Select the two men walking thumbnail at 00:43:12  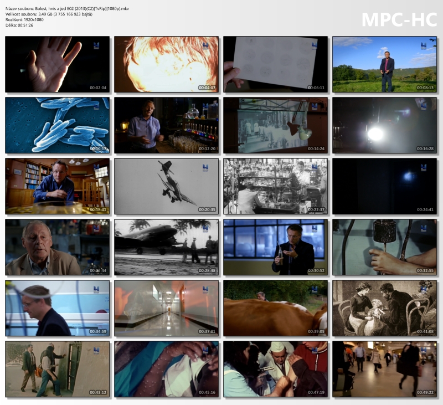(58, 369)
